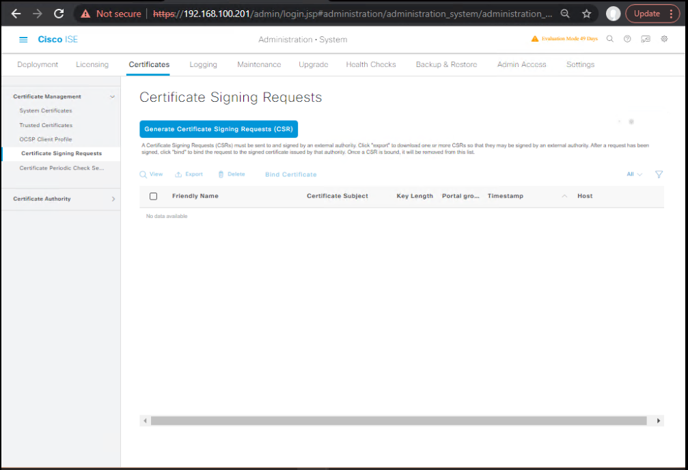The image size is (688, 470).
Task: Open the Backup & Restore tab
Action: click(446, 64)
